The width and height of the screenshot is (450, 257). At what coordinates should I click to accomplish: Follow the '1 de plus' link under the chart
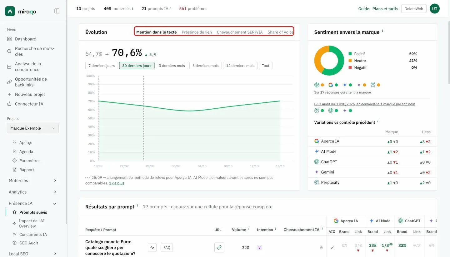[x=117, y=183]
